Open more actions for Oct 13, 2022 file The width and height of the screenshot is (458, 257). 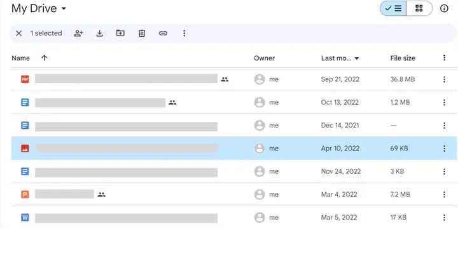pos(444,102)
